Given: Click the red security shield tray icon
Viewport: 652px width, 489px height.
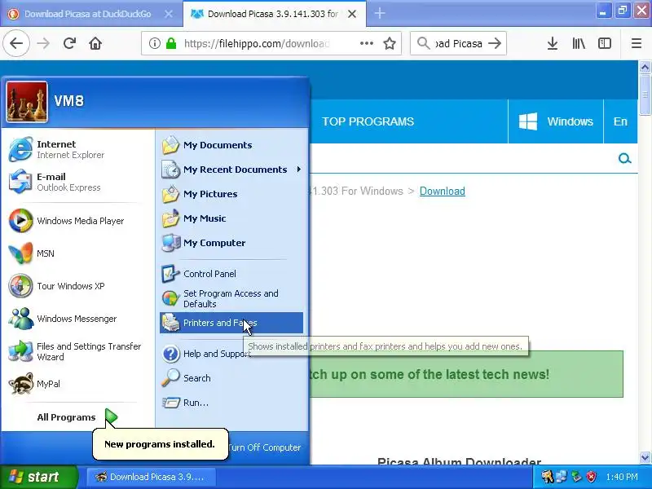Looking at the screenshot, I should 592,477.
